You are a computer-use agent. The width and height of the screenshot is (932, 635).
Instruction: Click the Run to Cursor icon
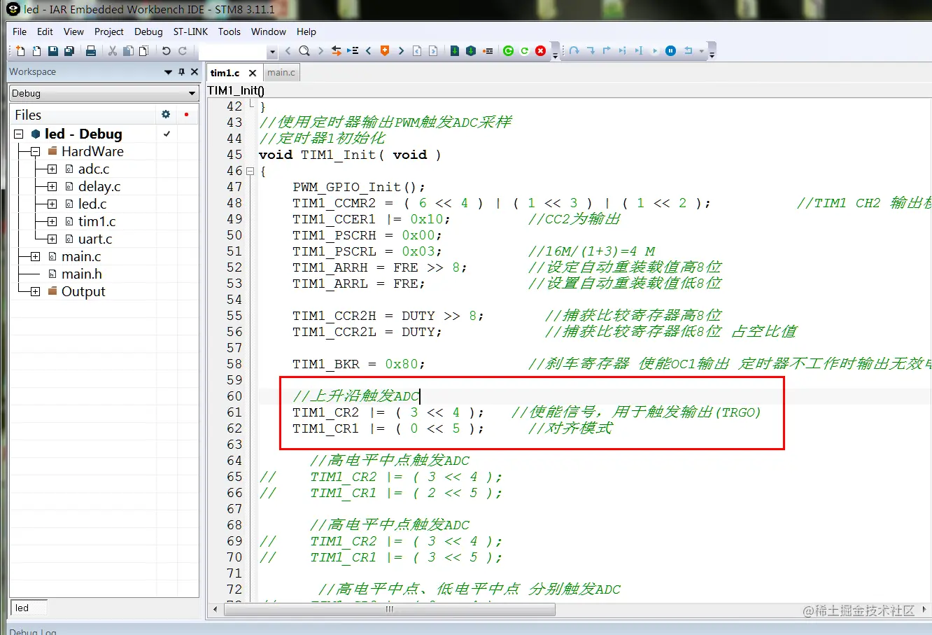(x=639, y=50)
